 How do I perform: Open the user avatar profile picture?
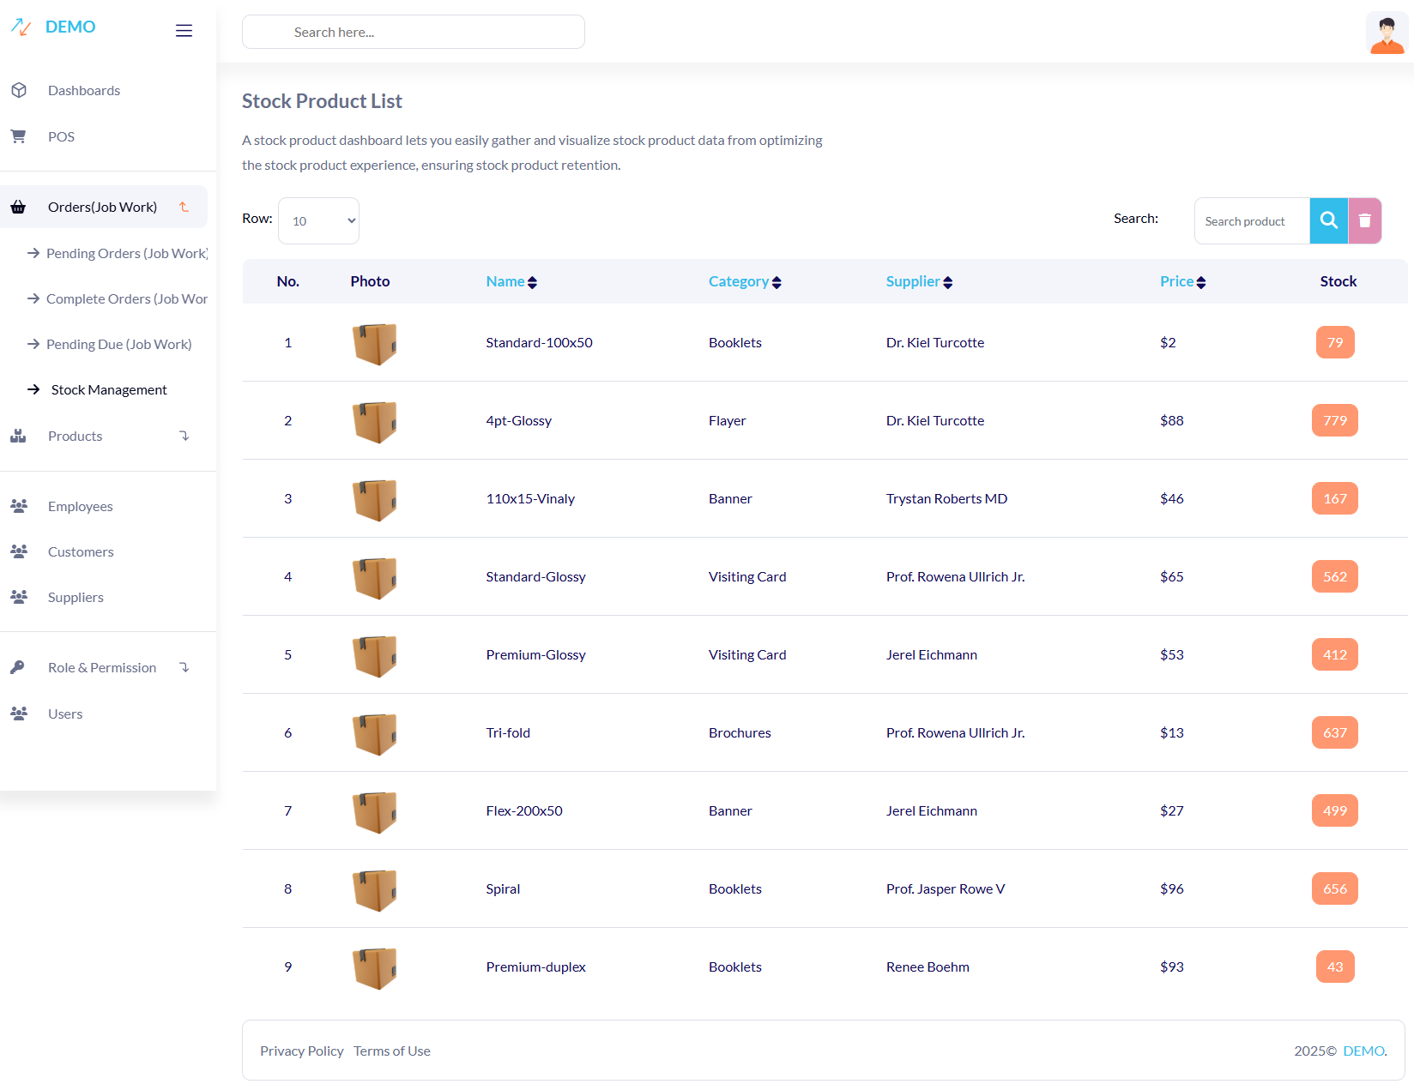[1387, 33]
